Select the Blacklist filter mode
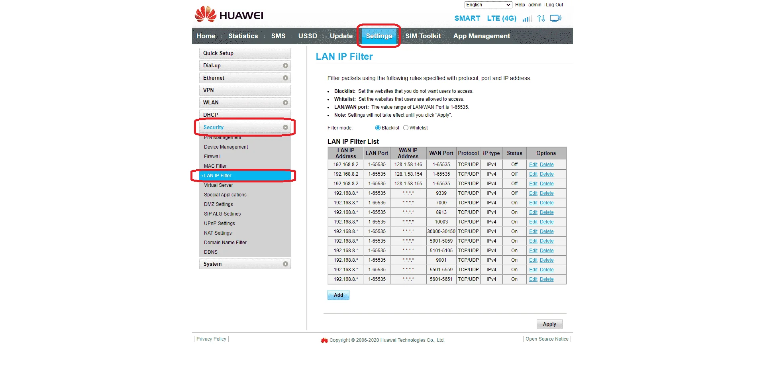Image resolution: width=765 pixels, height=386 pixels. 378,128
